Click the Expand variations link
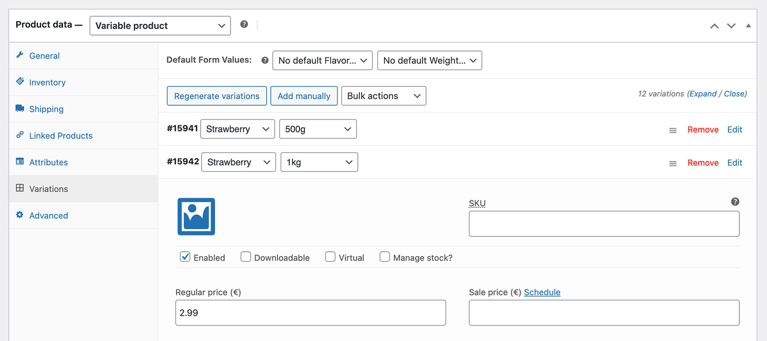Image resolution: width=767 pixels, height=341 pixels. pyautogui.click(x=703, y=94)
